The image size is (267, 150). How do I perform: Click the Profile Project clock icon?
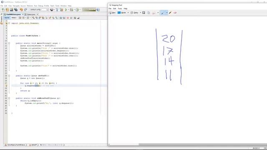(77, 10)
